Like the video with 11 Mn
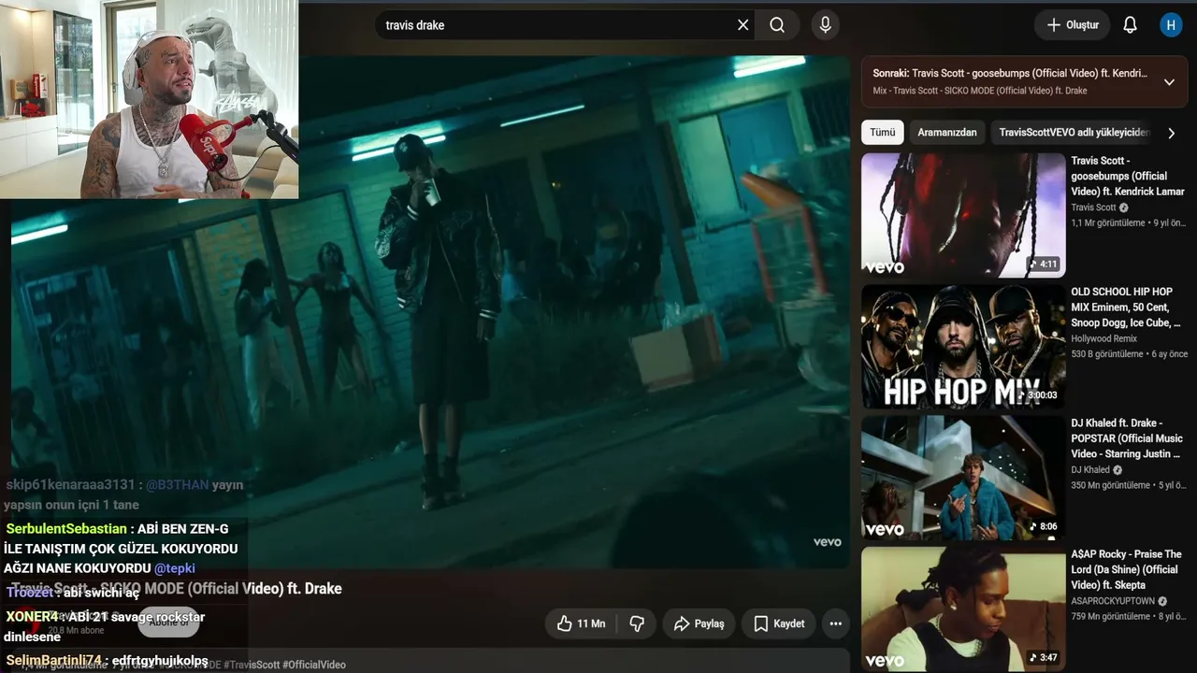Viewport: 1197px width, 673px height. [581, 623]
